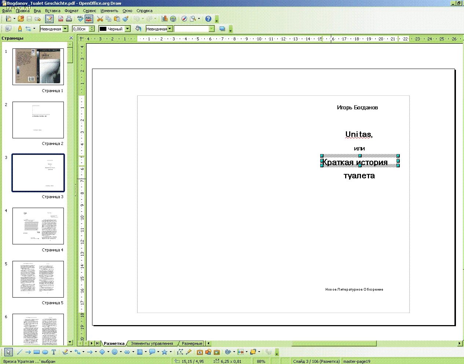464x364 pixels.
Task: Open the Правка menu
Action: [x=23, y=11]
